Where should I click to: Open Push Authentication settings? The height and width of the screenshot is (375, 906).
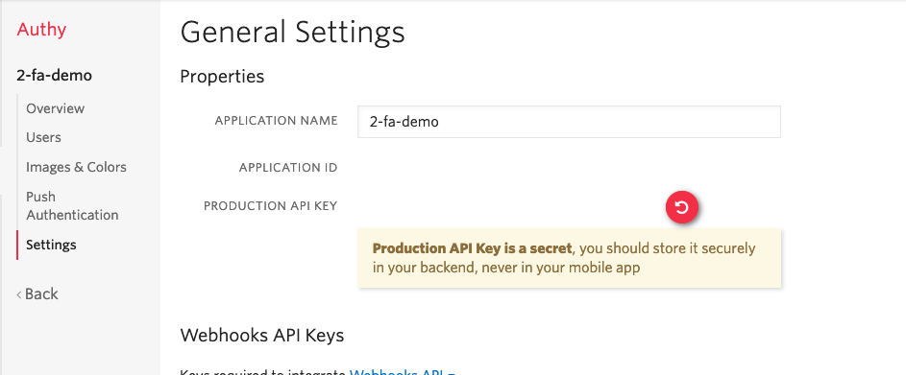(x=72, y=206)
